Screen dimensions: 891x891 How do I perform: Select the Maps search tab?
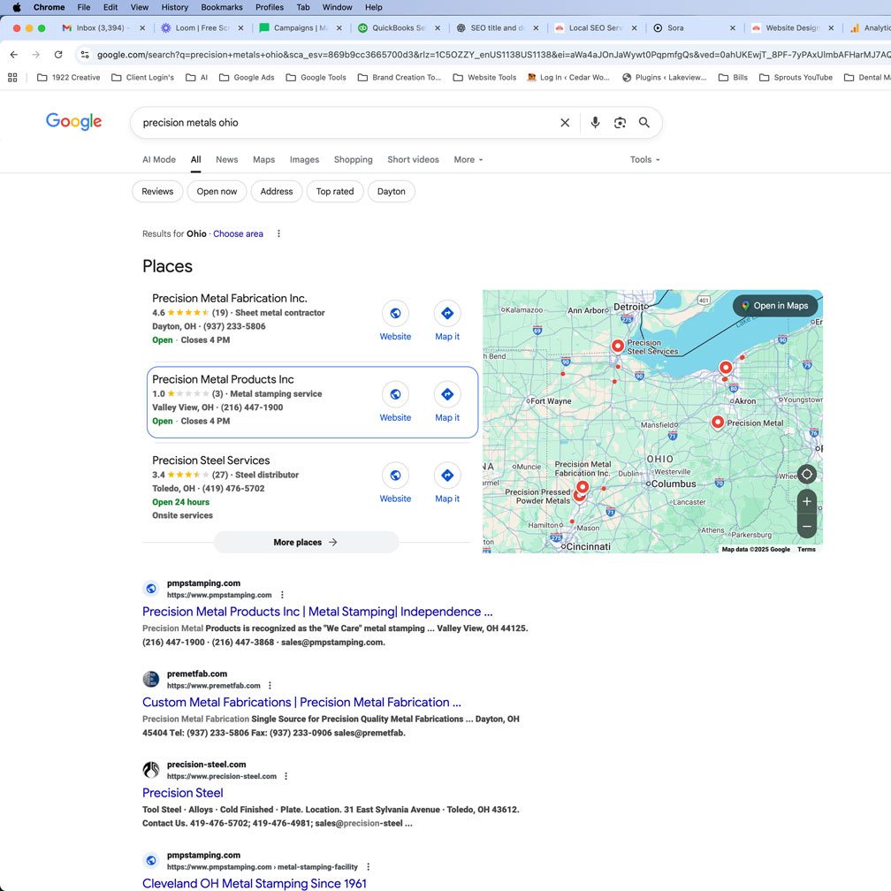pos(263,160)
